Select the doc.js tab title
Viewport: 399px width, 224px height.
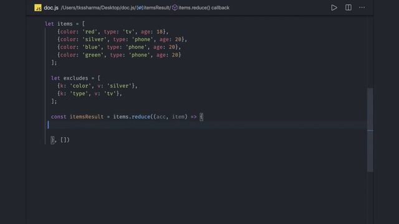click(51, 7)
